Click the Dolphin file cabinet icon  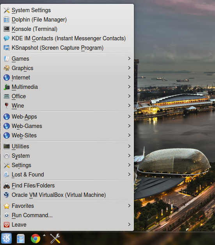(7, 20)
